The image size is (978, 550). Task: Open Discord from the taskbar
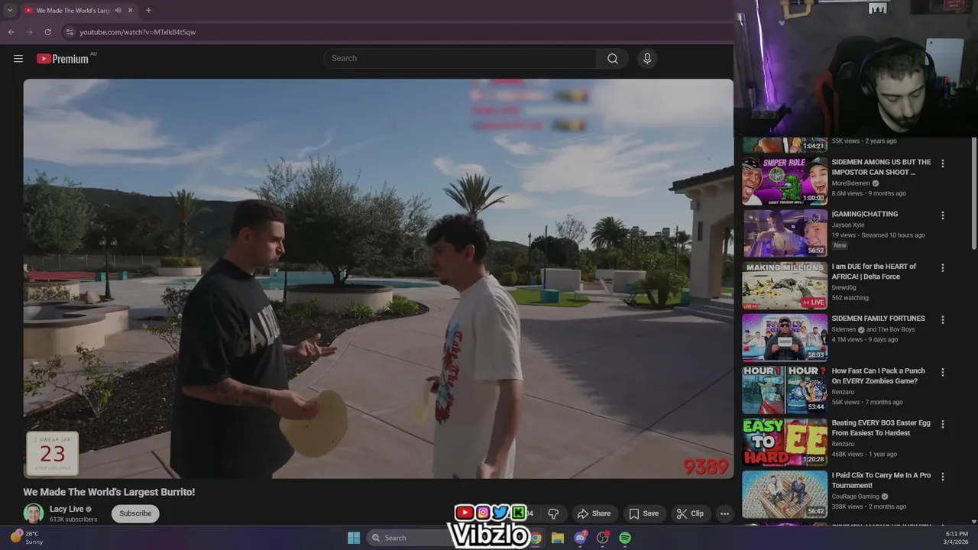point(580,538)
